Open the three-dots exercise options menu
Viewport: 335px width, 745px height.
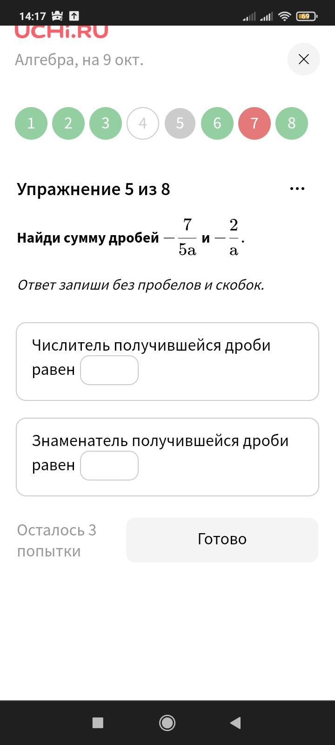click(x=297, y=189)
